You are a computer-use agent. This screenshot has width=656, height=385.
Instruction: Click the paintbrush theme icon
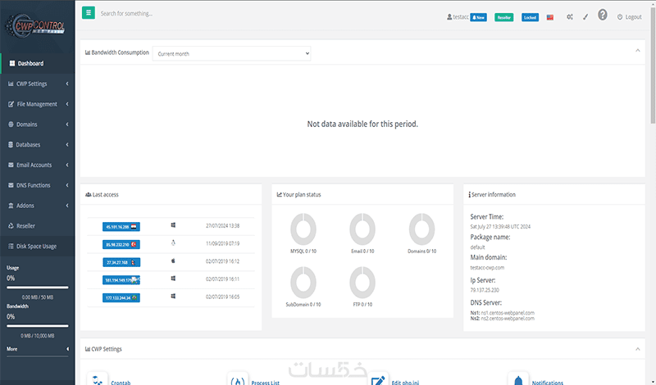(x=585, y=17)
